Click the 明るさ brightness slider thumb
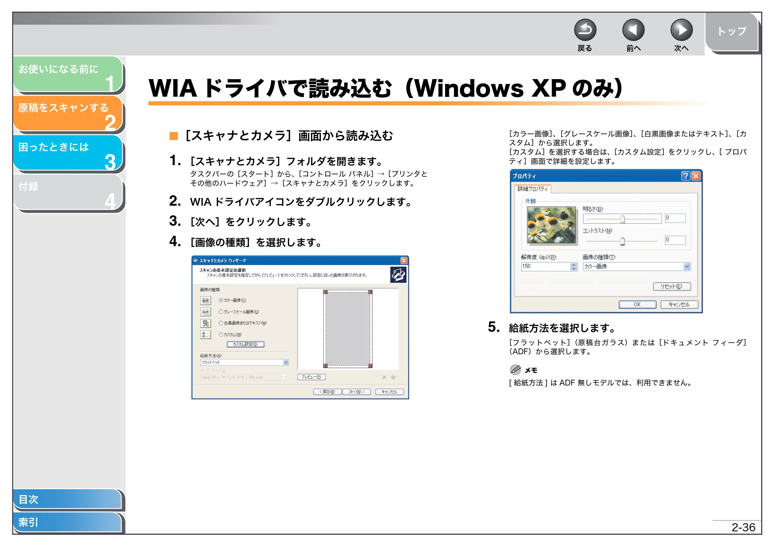 tap(622, 219)
